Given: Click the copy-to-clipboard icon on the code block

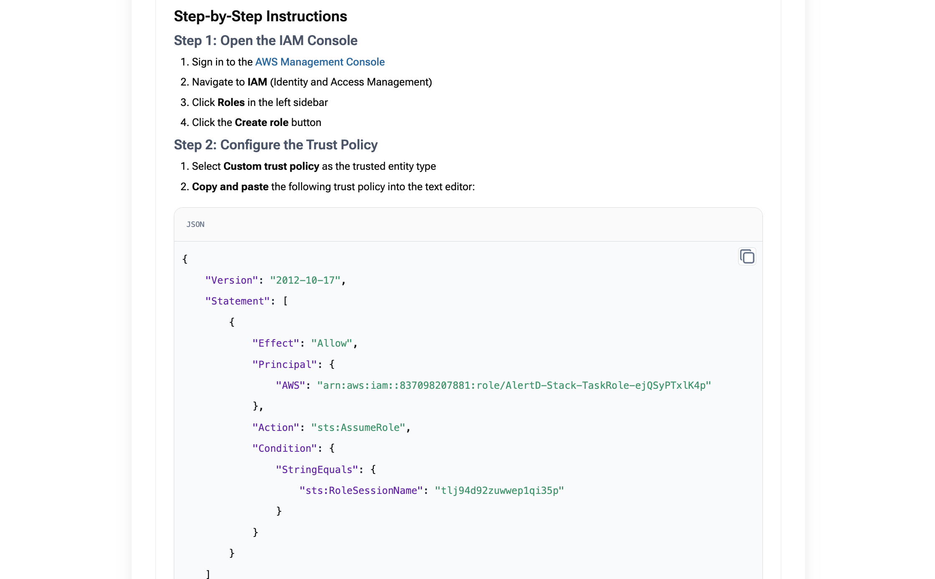Looking at the screenshot, I should click(x=747, y=257).
